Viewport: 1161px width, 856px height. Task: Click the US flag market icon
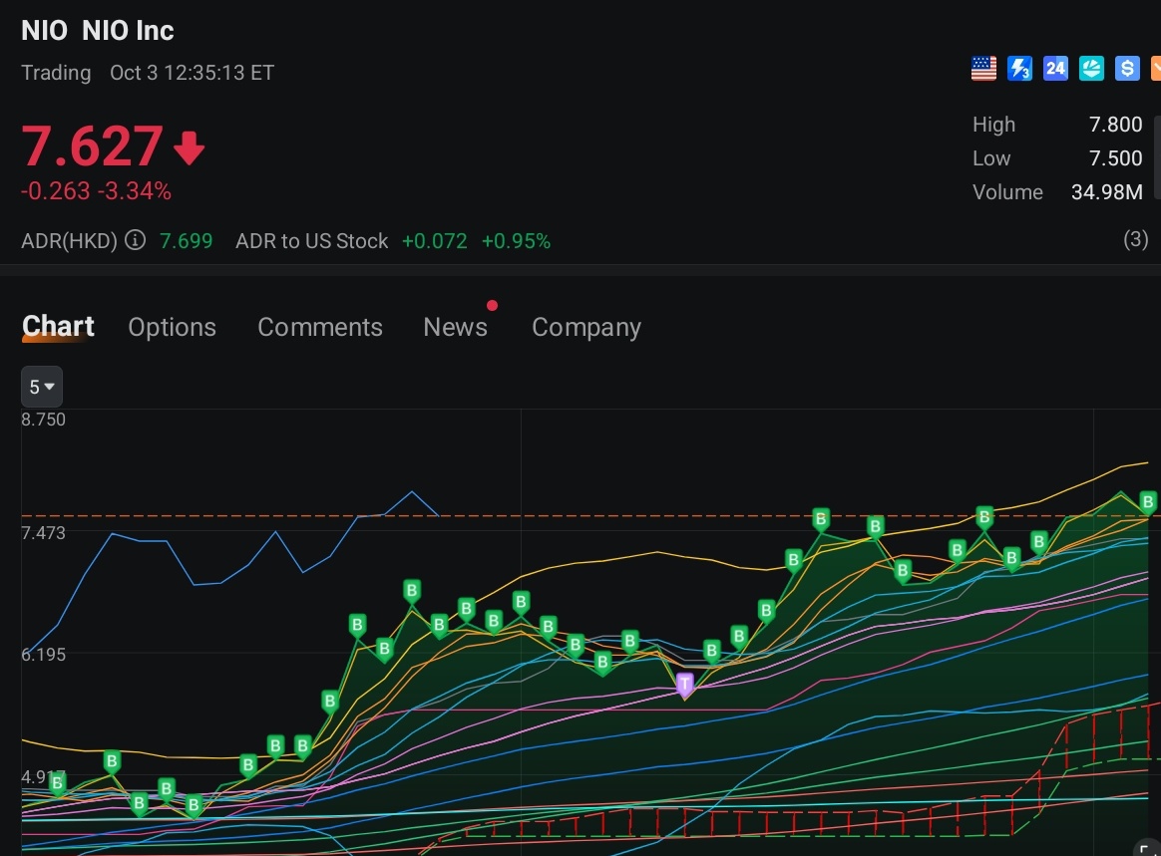(983, 68)
